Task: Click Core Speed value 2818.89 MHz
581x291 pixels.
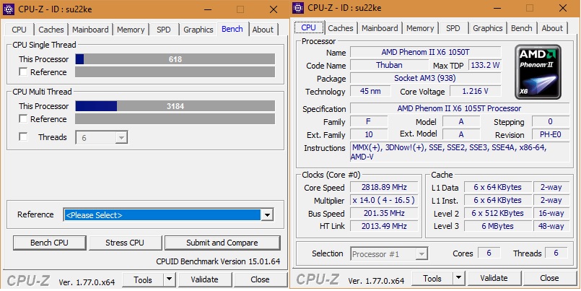Action: pos(384,187)
